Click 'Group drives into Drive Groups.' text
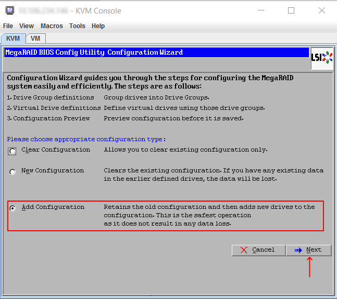This screenshot has height=299, width=337. (x=156, y=97)
